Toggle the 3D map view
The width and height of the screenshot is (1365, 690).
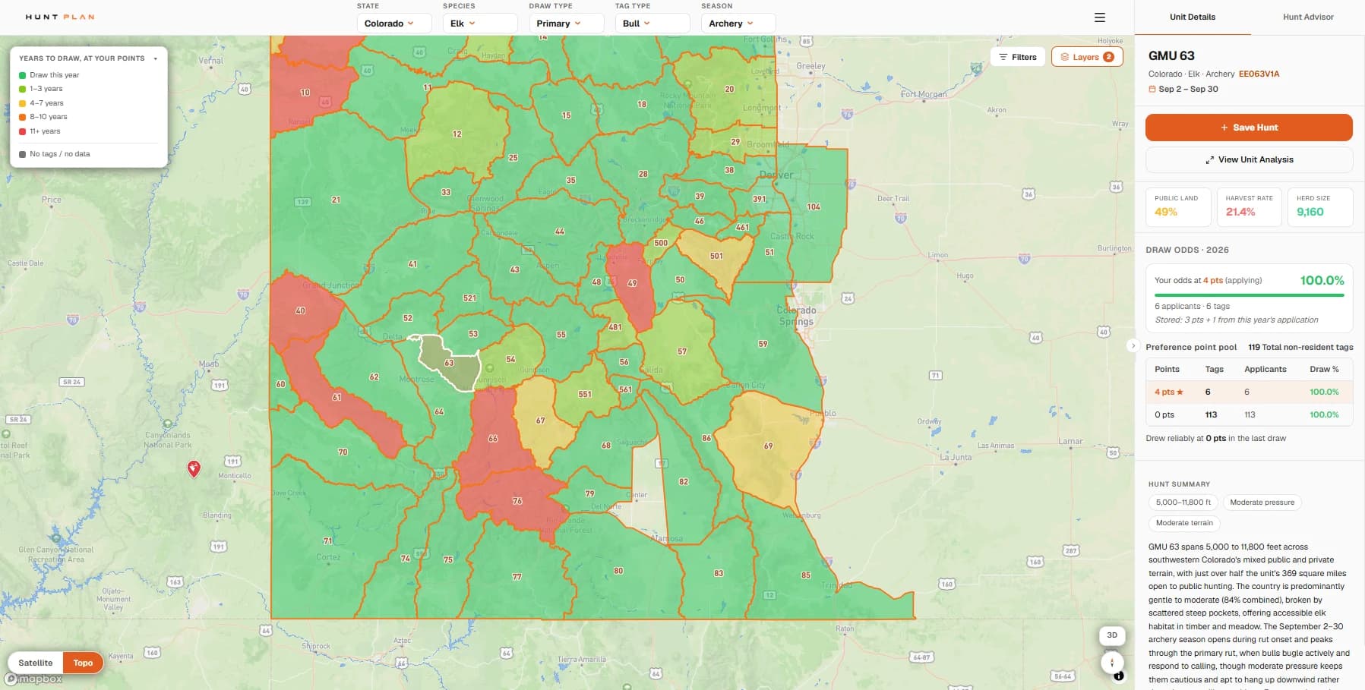coord(1112,635)
